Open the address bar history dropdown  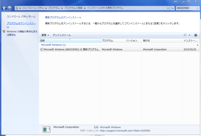tap(168, 8)
